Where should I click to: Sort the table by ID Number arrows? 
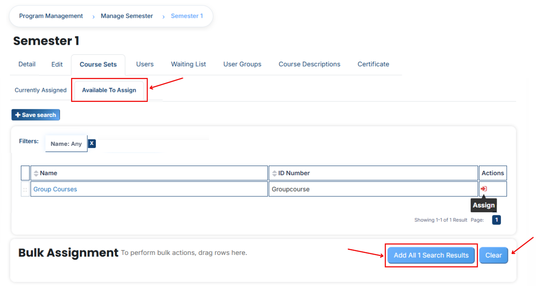[x=274, y=173]
